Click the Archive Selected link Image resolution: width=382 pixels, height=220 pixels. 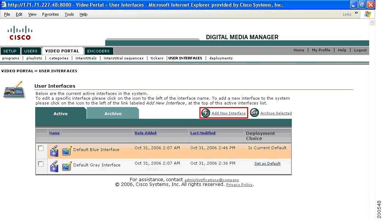[x=276, y=113]
